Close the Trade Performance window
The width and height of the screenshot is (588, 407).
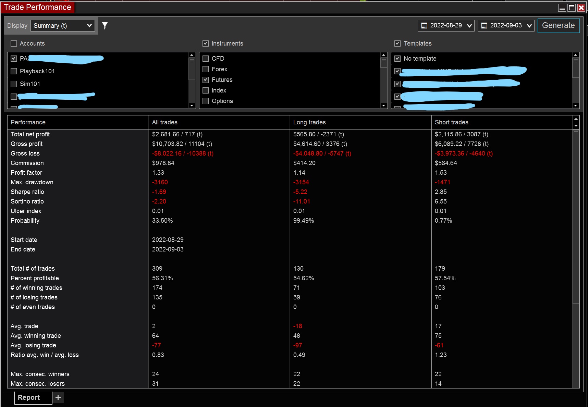click(x=581, y=8)
